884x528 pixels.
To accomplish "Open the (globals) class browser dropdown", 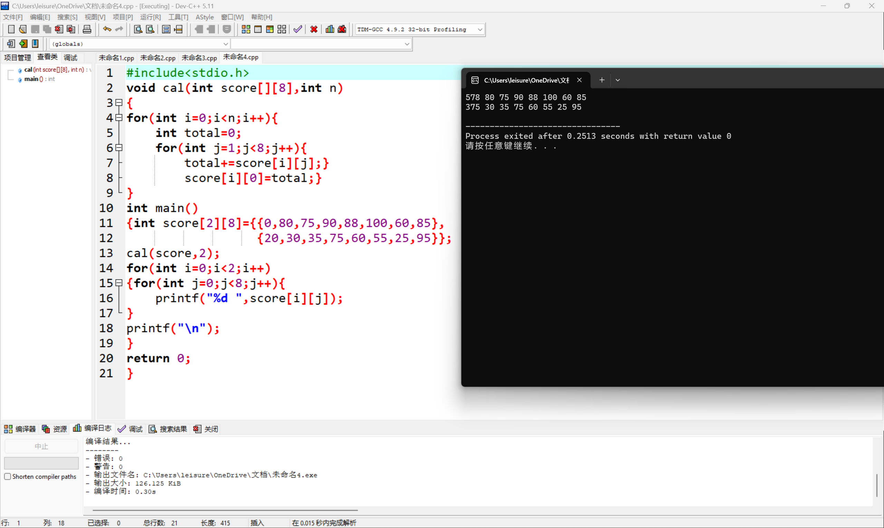I will tap(225, 44).
